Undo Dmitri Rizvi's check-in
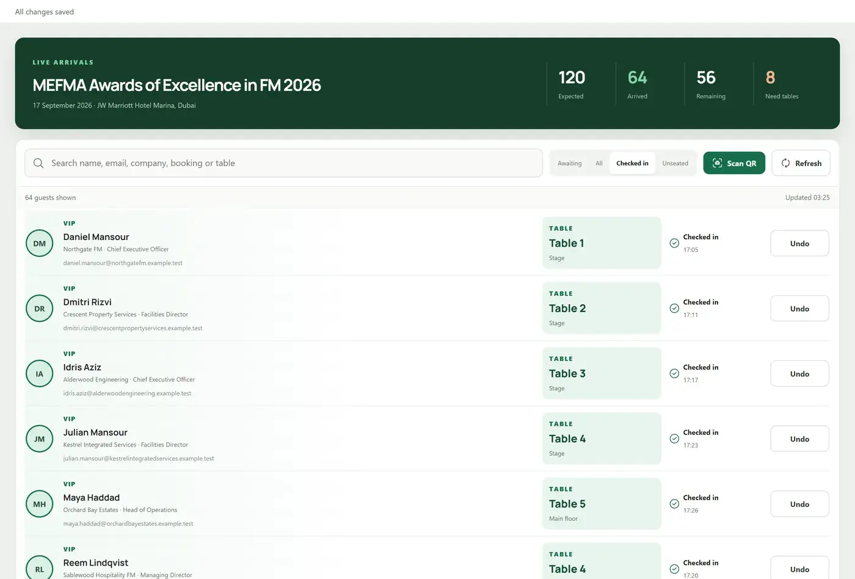 click(x=799, y=308)
